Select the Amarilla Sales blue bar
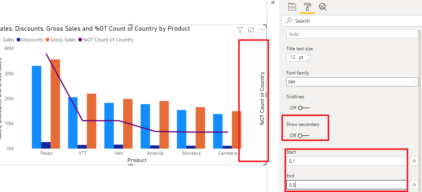The image size is (422, 192). [x=145, y=126]
